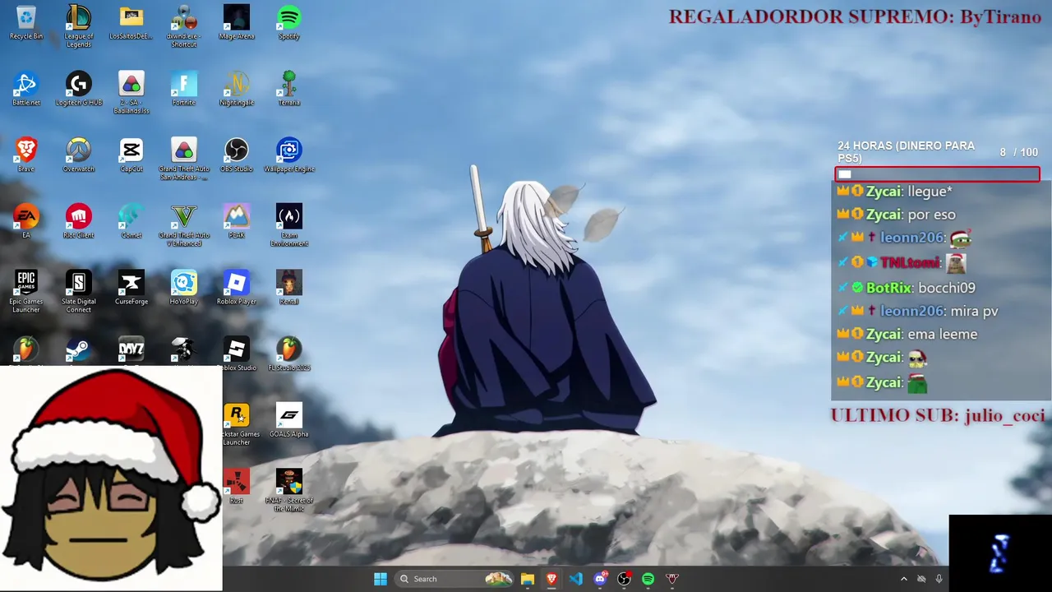Open Epic Games Launcher shortcut
Viewport: 1052px width, 592px height.
tap(26, 291)
